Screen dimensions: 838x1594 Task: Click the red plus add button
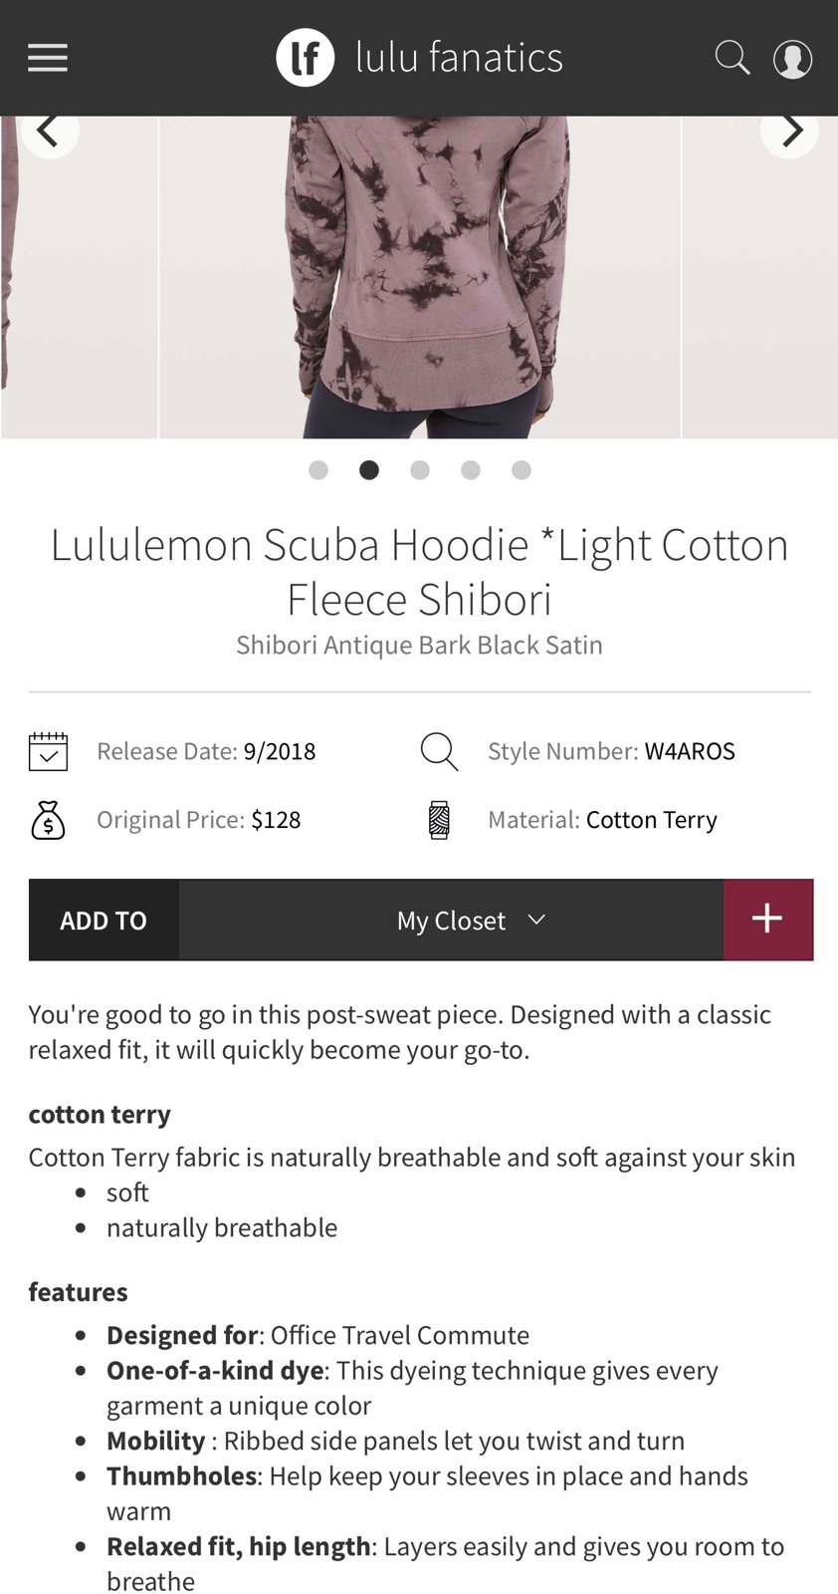(x=767, y=920)
